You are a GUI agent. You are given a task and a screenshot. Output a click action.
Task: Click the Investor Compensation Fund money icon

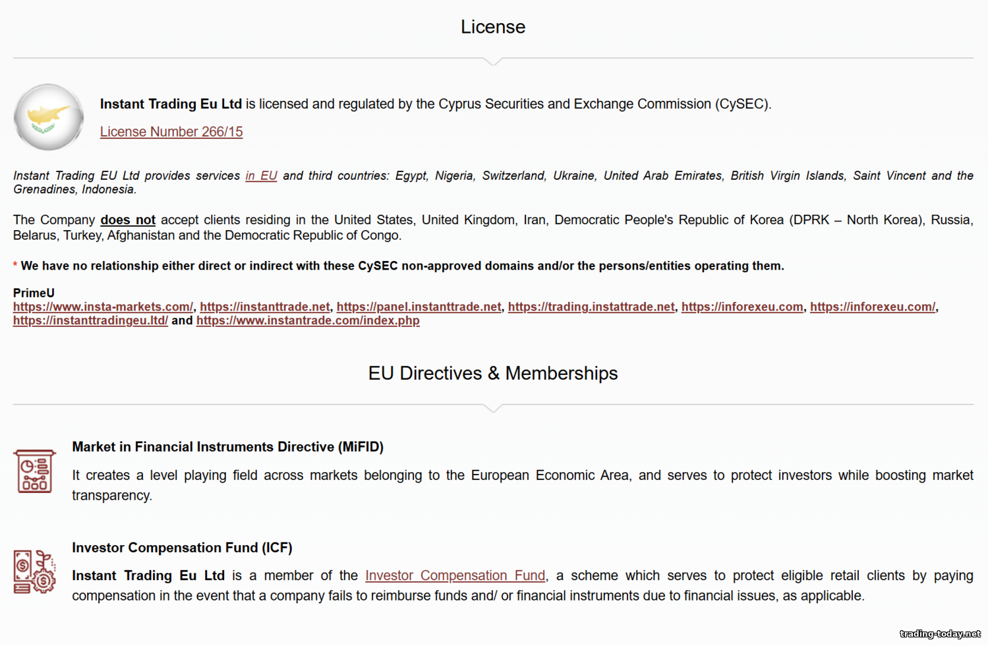[34, 572]
